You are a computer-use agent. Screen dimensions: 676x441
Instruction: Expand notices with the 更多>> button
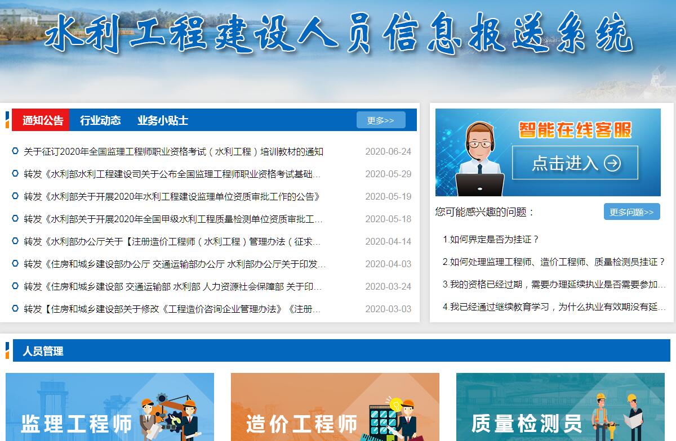pyautogui.click(x=380, y=120)
